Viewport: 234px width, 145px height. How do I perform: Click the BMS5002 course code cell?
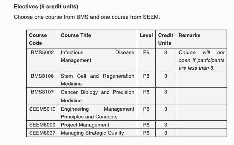(x=42, y=53)
